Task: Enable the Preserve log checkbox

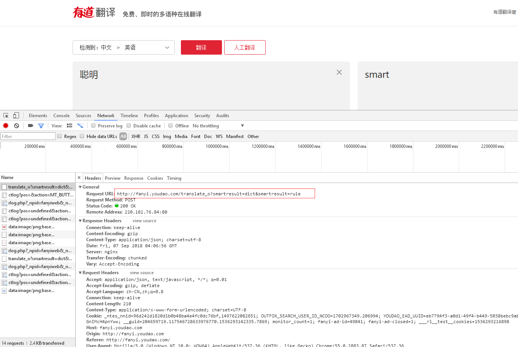Action: (93, 126)
